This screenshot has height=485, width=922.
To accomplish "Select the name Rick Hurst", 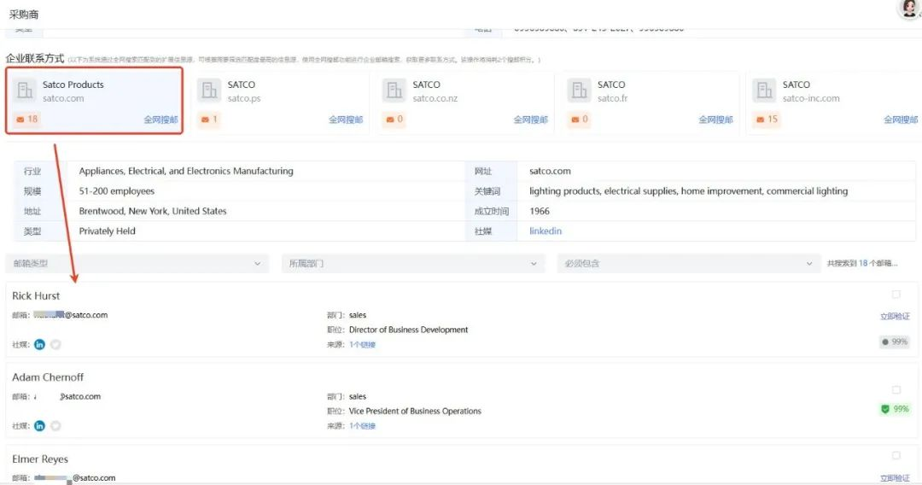I will [36, 295].
